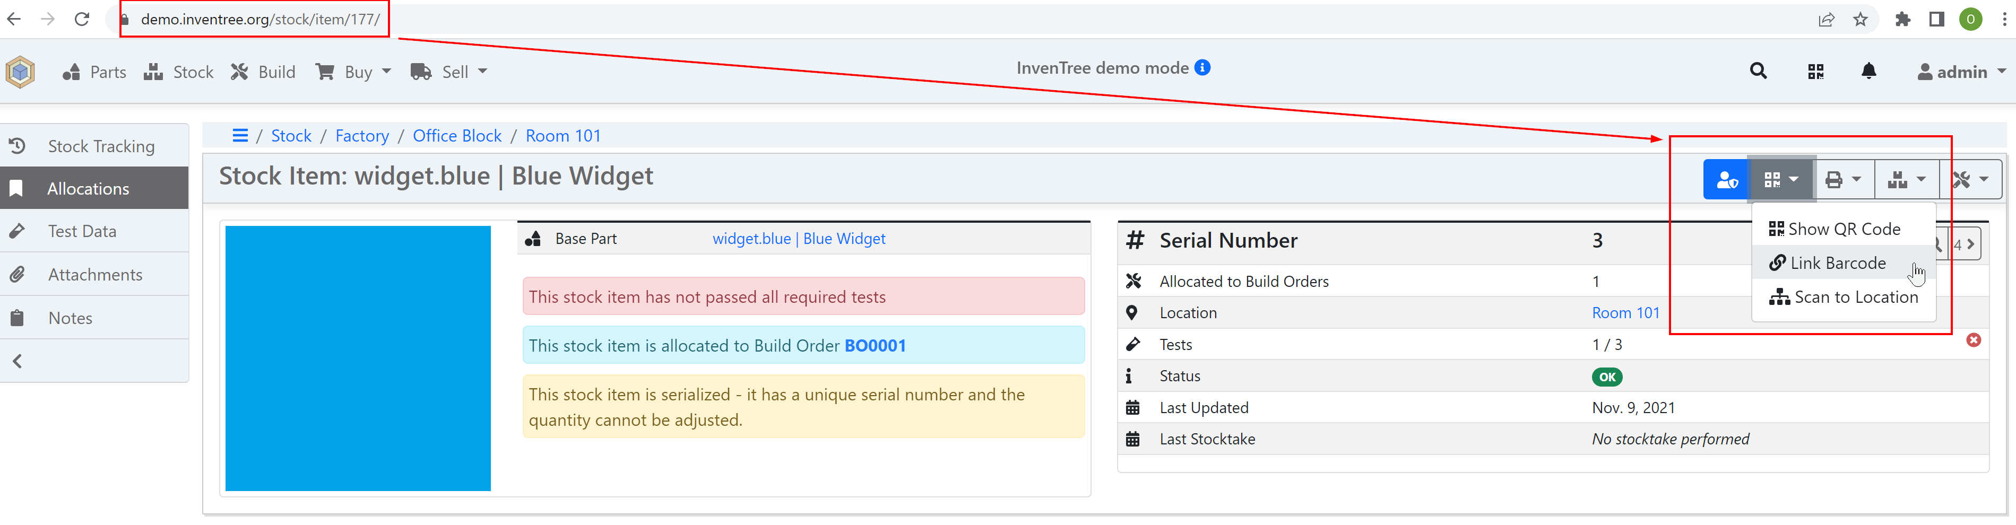Click the demo mode info icon
The image size is (2016, 525).
click(1202, 68)
